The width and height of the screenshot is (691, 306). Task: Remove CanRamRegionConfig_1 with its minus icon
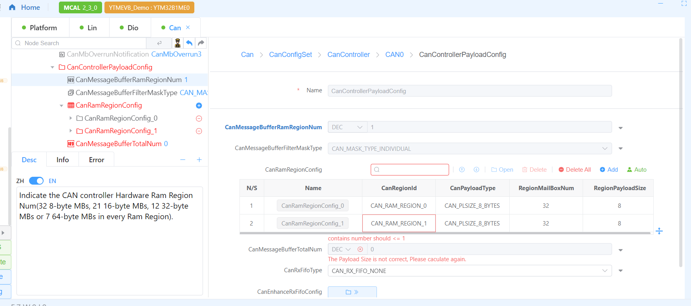(199, 131)
